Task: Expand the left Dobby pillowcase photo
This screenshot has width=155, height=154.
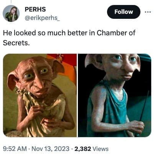Action: [x=40, y=95]
